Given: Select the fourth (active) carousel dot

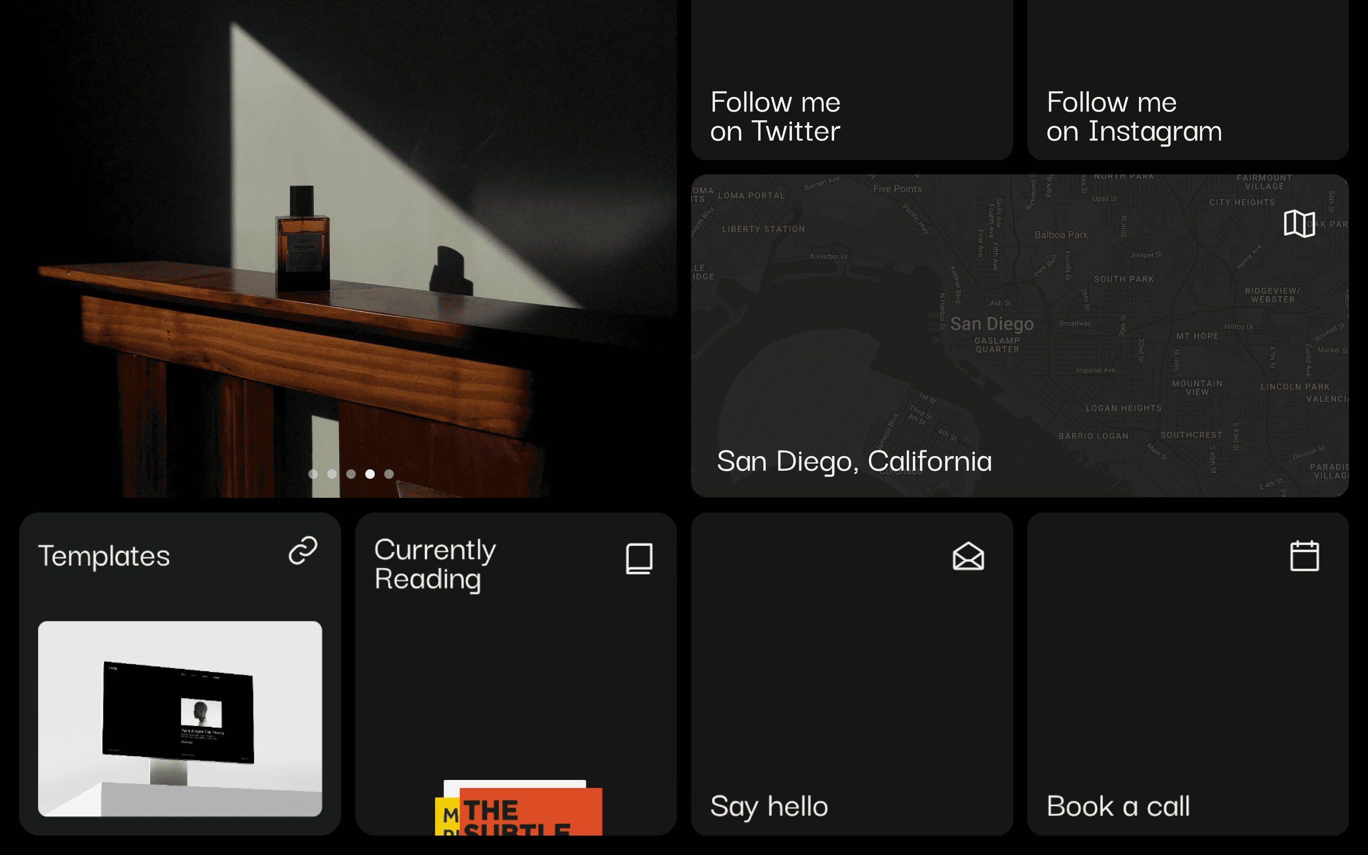Looking at the screenshot, I should tap(370, 474).
